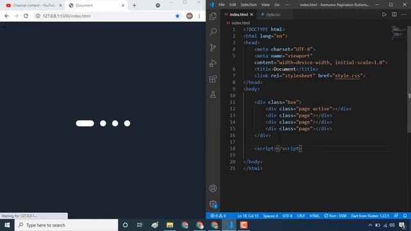Show hidden system tray icons
This screenshot has width=411, height=231.
(370, 225)
